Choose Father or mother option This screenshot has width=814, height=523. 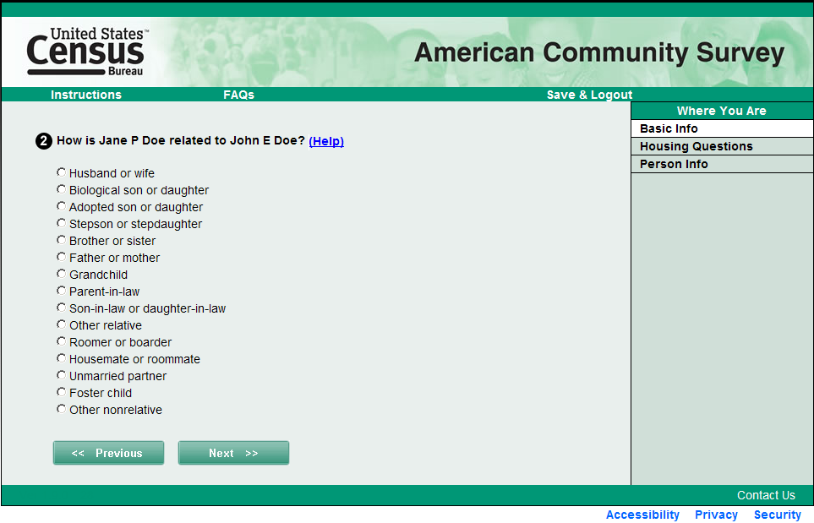click(61, 257)
